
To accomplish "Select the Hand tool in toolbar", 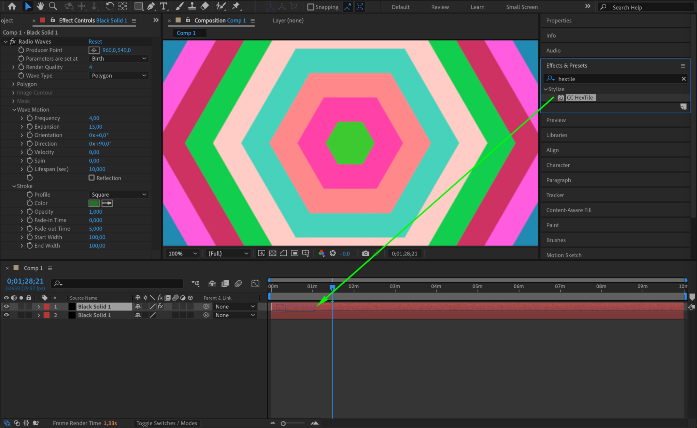I will point(40,6).
